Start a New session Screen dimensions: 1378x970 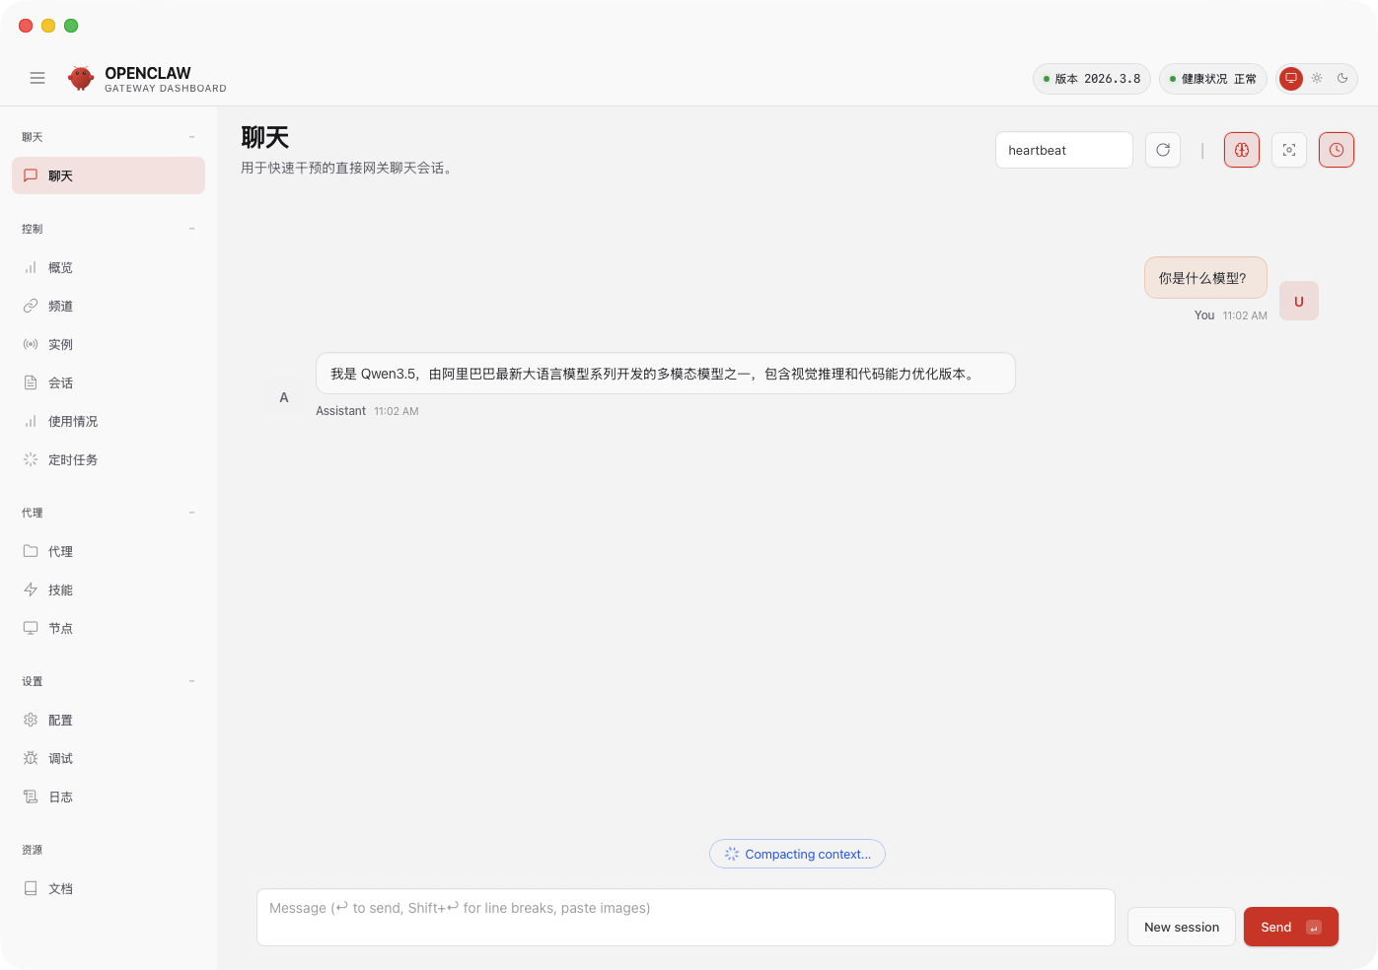(1181, 927)
